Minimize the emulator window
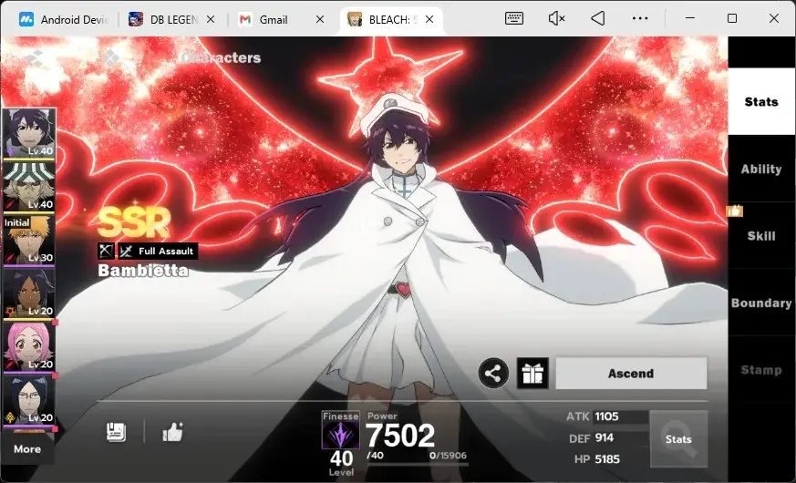 [690, 19]
